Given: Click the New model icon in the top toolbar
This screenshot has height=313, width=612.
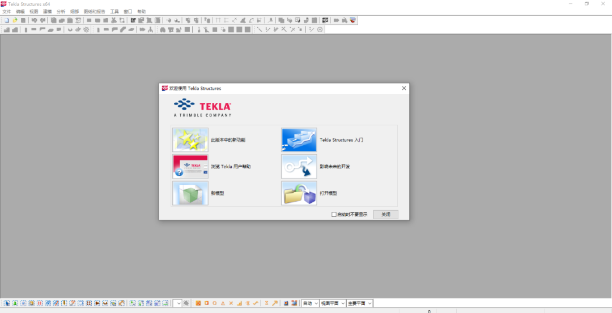Looking at the screenshot, I should (7, 20).
